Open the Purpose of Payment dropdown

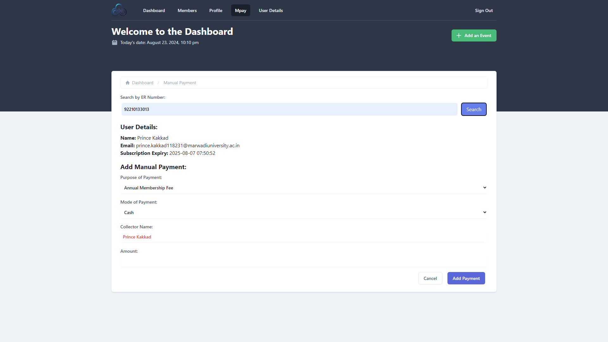pyautogui.click(x=303, y=188)
